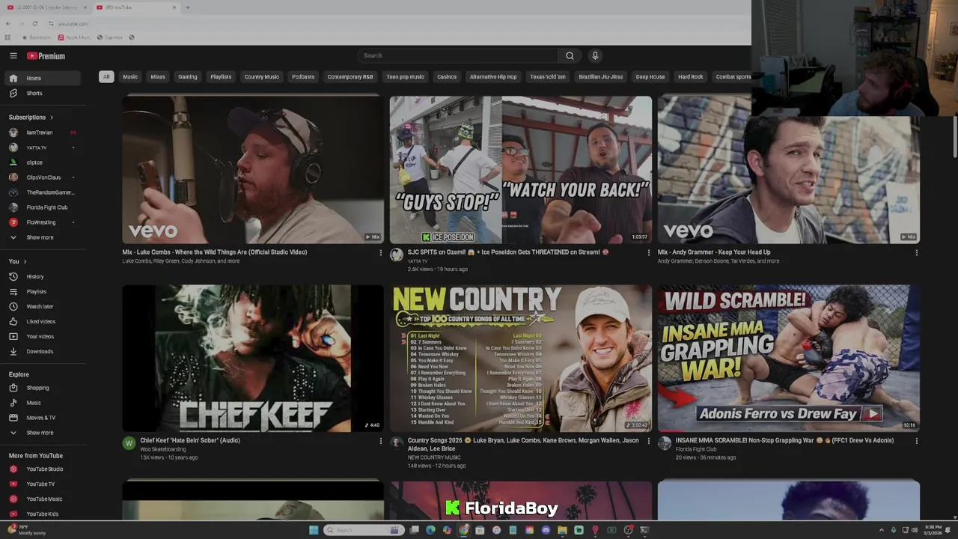Screen dimensions: 958x539
Task: Open the YouTube hamburger guide menu
Action: (13, 55)
